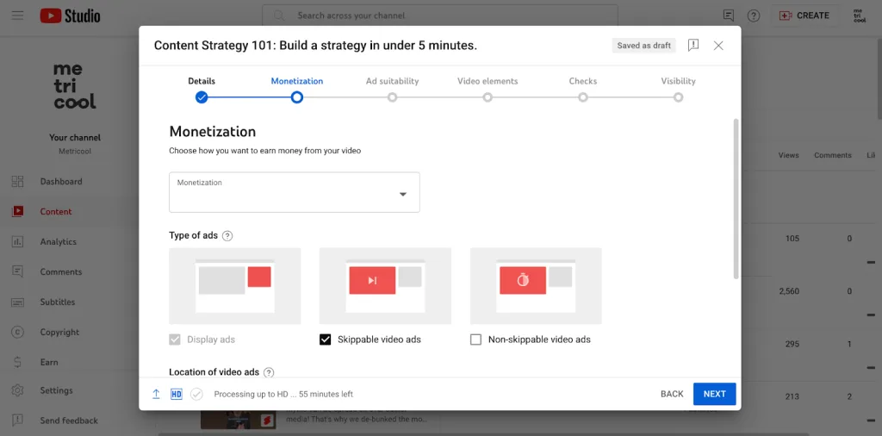Open Analytics in the left sidebar
The height and width of the screenshot is (436, 882).
click(58, 242)
